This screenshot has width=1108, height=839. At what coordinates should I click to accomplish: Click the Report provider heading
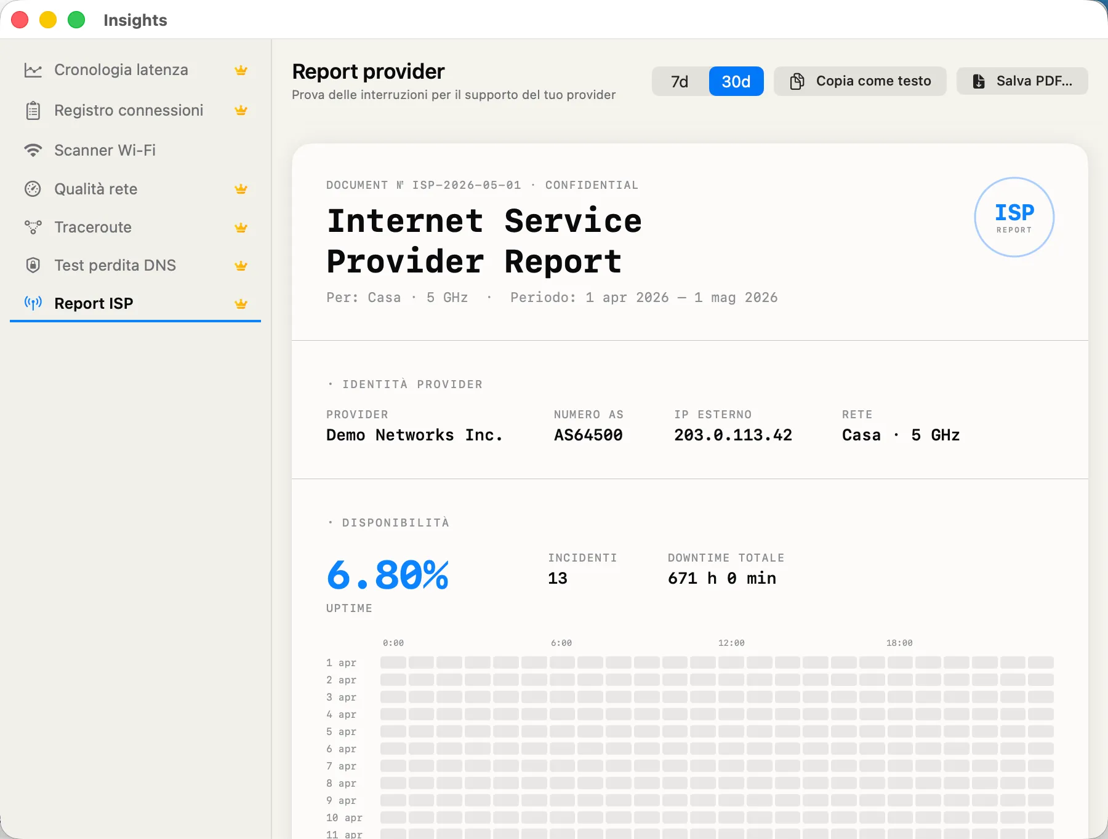tap(368, 72)
